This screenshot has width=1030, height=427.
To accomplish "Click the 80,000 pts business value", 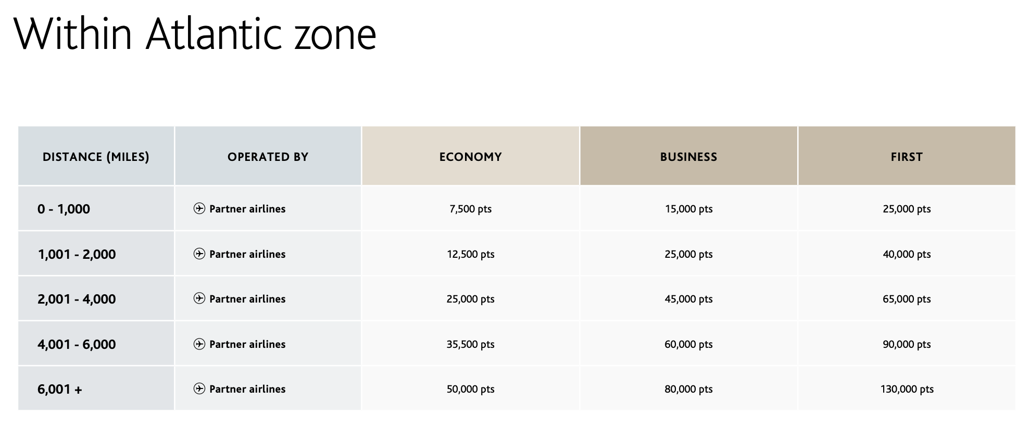I will tap(688, 389).
